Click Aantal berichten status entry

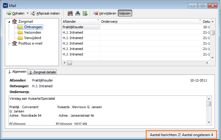pos(164,135)
